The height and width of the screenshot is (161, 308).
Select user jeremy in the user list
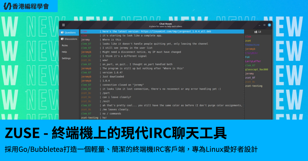tap(249, 74)
